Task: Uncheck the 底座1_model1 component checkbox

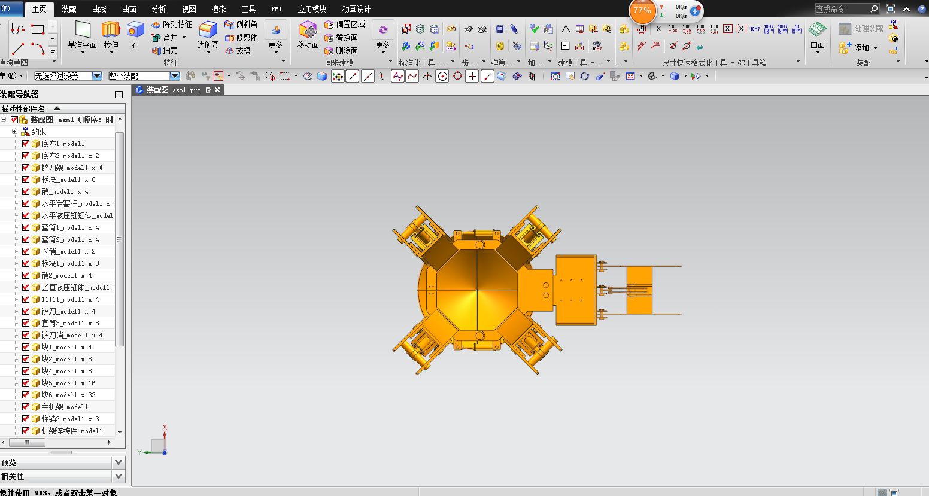Action: pyautogui.click(x=26, y=144)
